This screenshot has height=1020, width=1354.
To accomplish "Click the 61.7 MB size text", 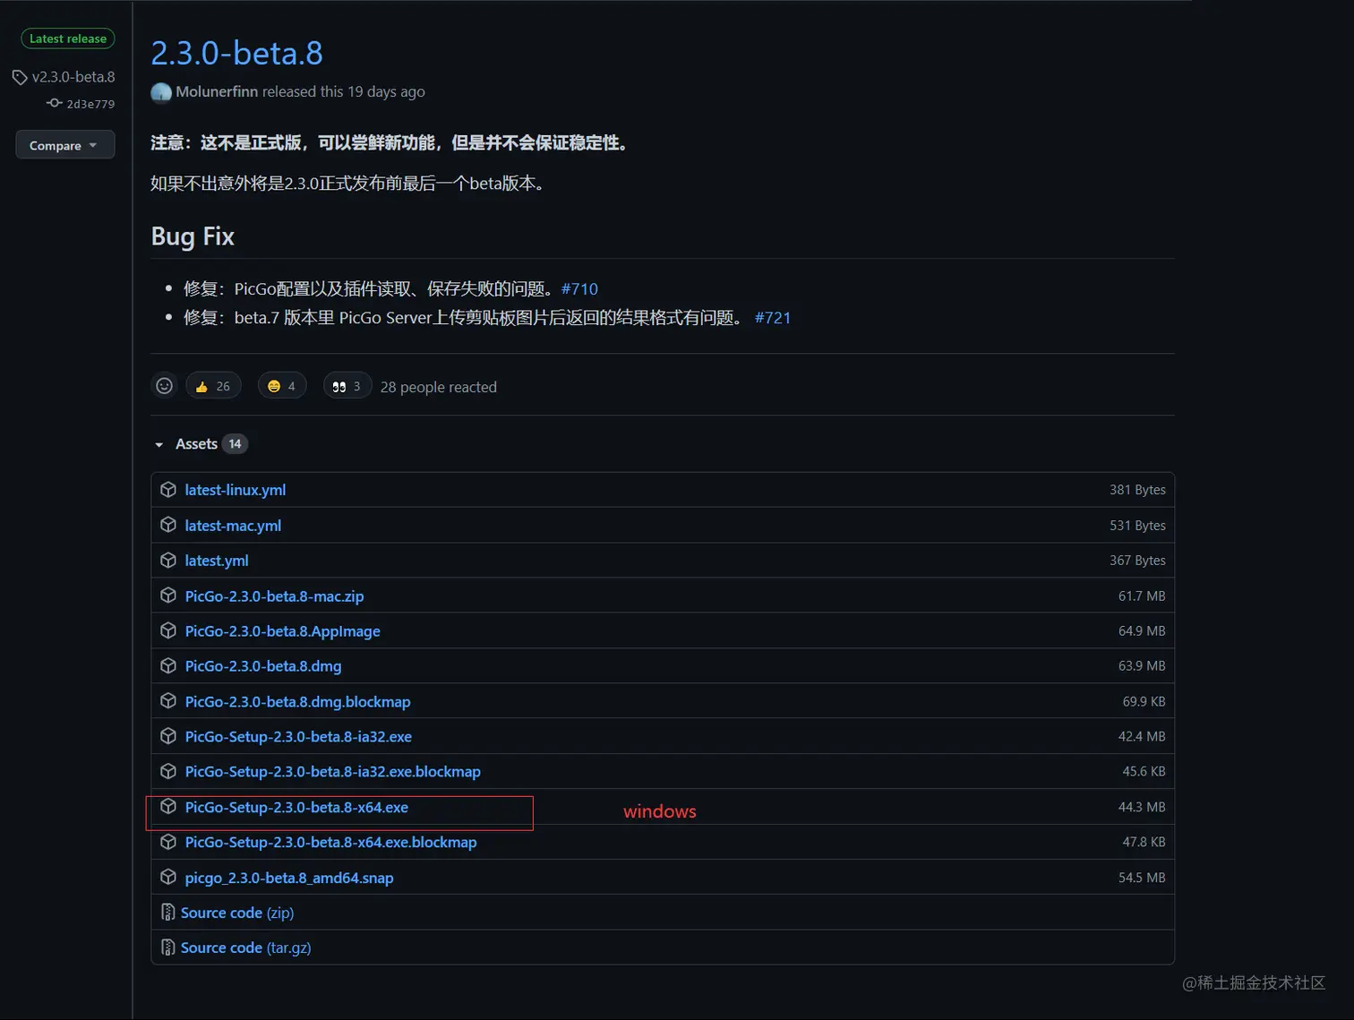I will coord(1142,596).
